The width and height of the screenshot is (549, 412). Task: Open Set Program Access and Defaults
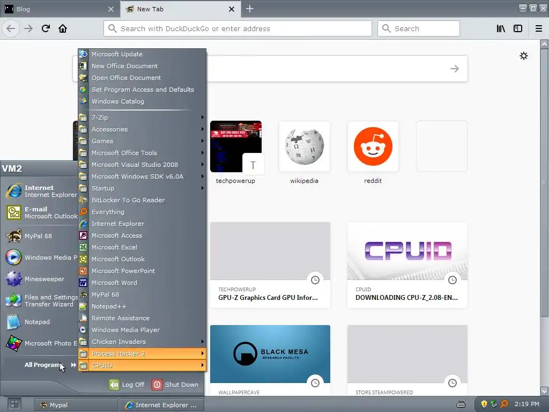point(142,90)
